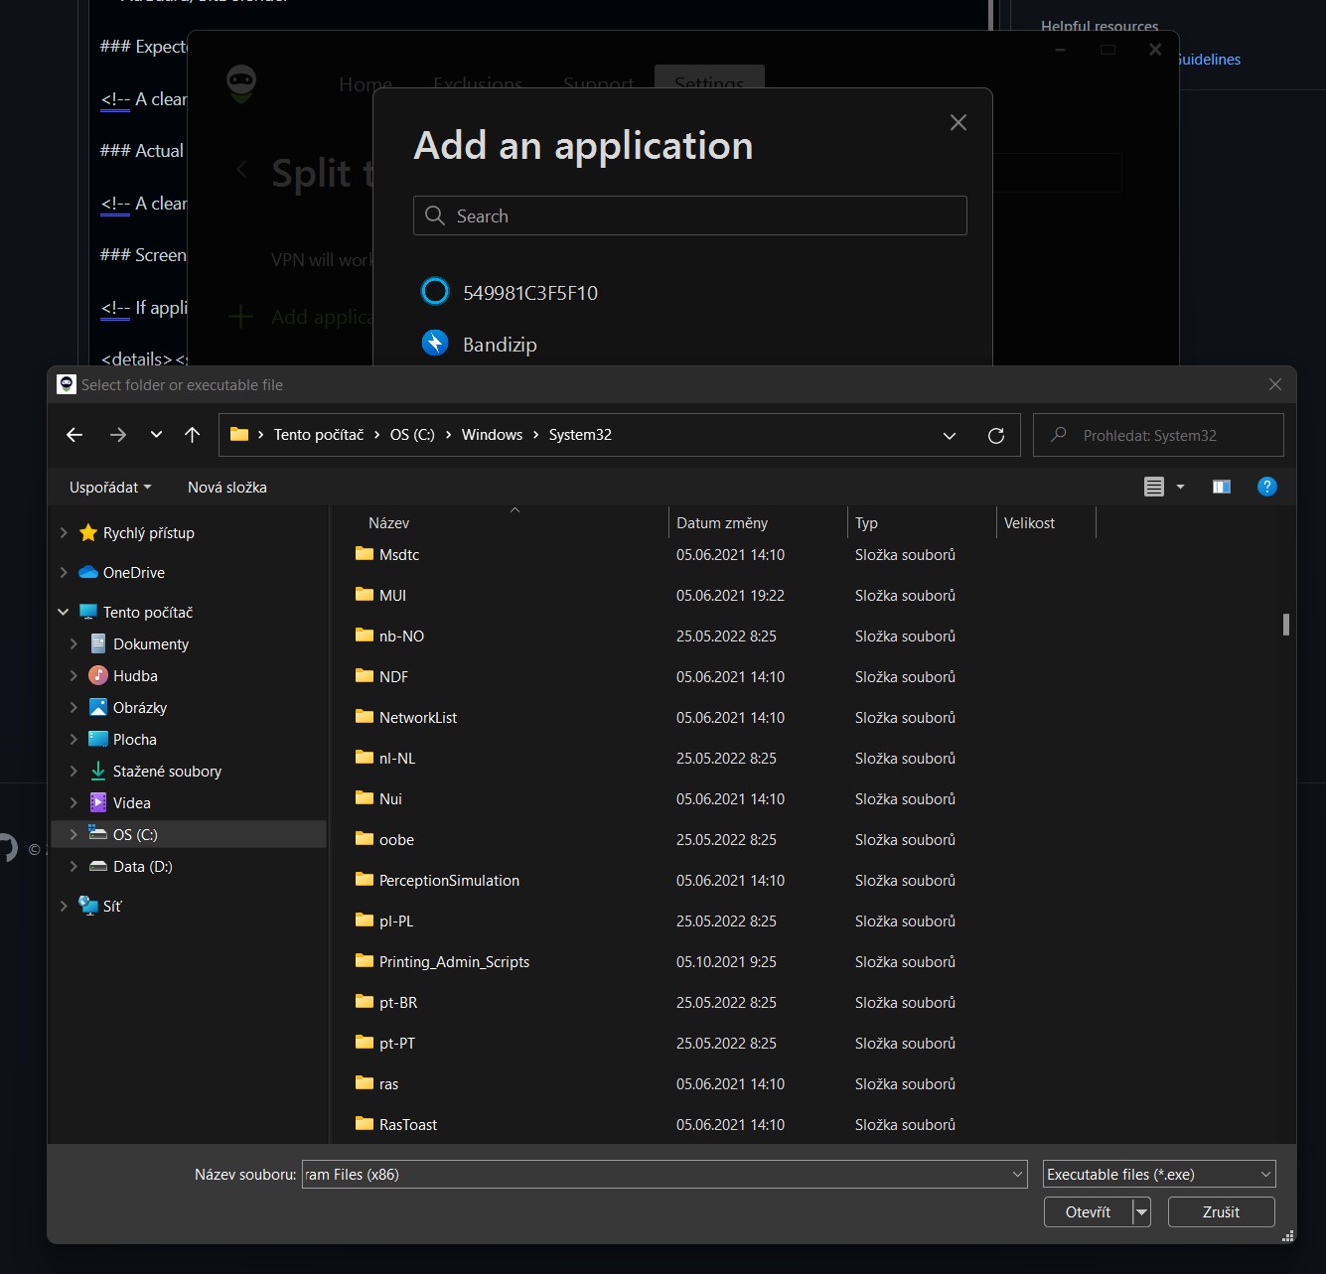Select the pt-PT folder
The height and width of the screenshot is (1274, 1326).
(x=397, y=1043)
